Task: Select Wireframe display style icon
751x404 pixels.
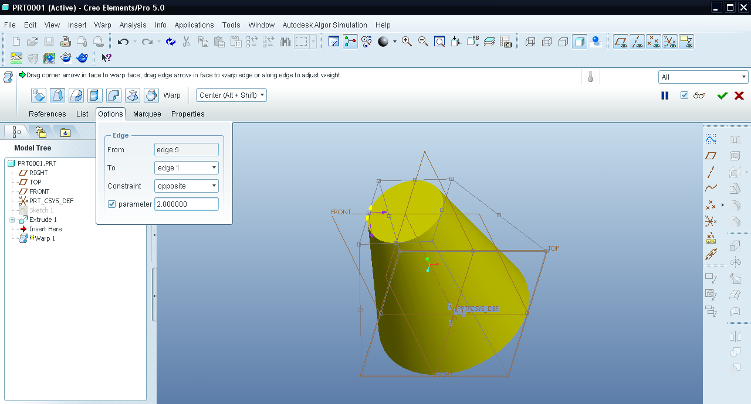Action: [x=530, y=42]
